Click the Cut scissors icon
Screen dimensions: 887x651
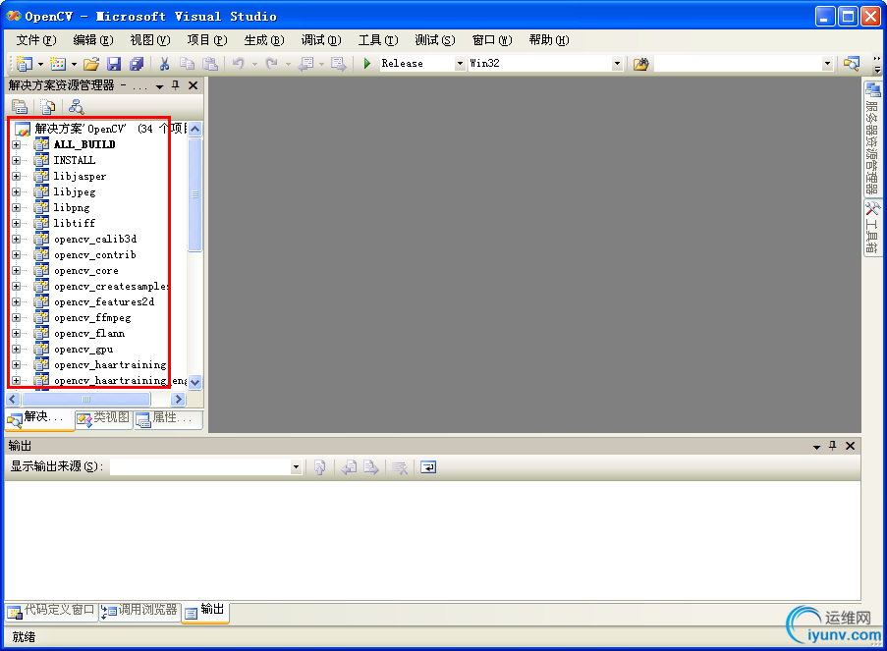pos(164,64)
